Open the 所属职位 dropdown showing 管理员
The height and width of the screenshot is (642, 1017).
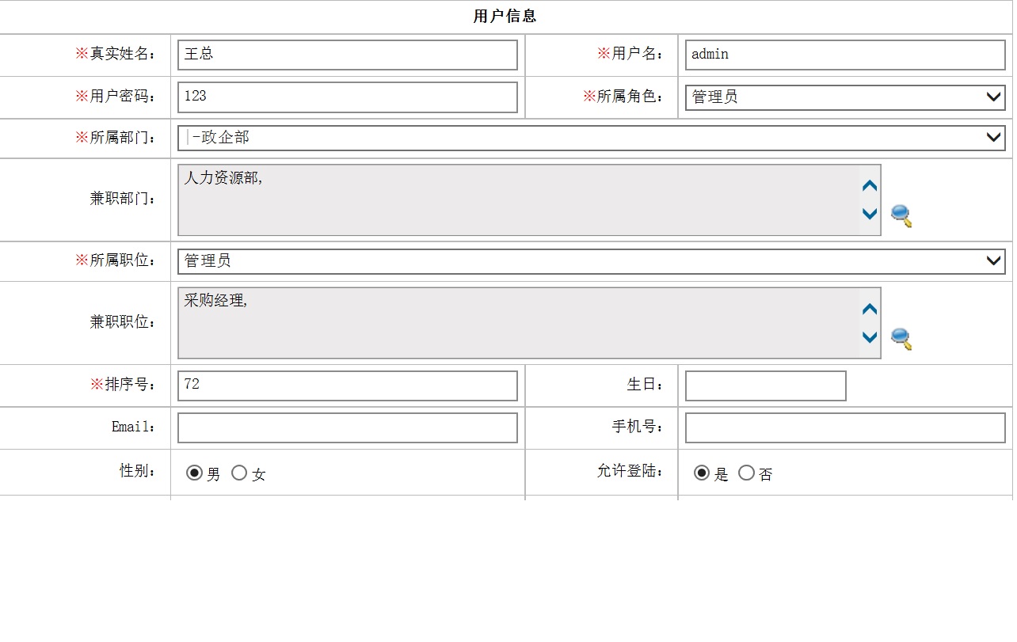point(592,261)
